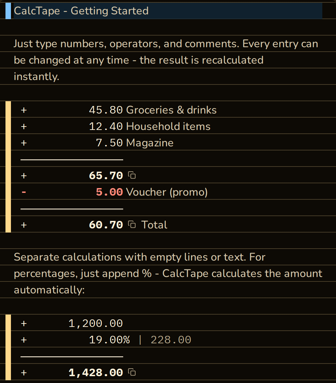Edit the Household items comment
336x383 pixels.
pos(168,126)
